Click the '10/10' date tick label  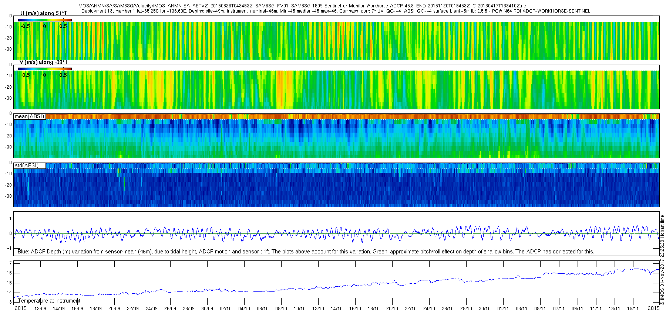[x=299, y=309]
